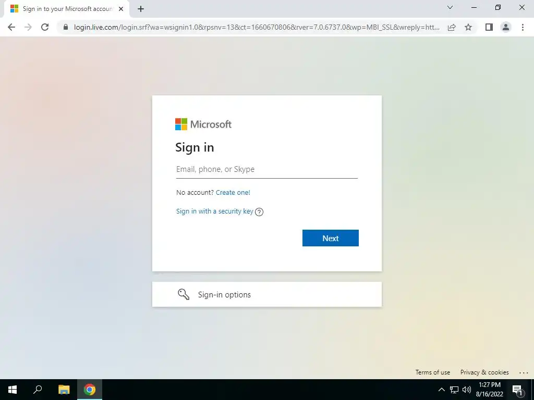Open a new browser tab
This screenshot has width=534, height=400.
[141, 9]
